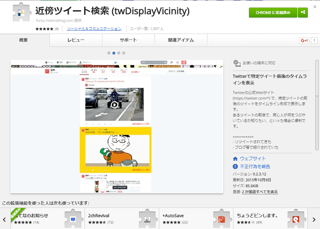Click the ユーザー数: 1,907 人 text
This screenshot has height=229, width=320.
pos(146,29)
